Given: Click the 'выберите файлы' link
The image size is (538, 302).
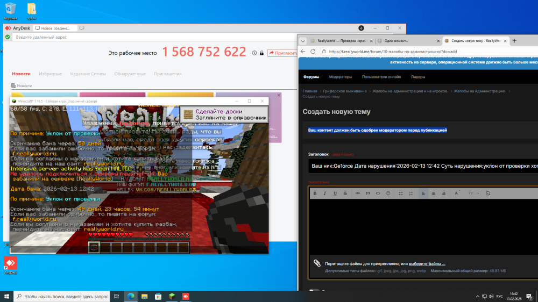Looking at the screenshot, I should [427, 264].
